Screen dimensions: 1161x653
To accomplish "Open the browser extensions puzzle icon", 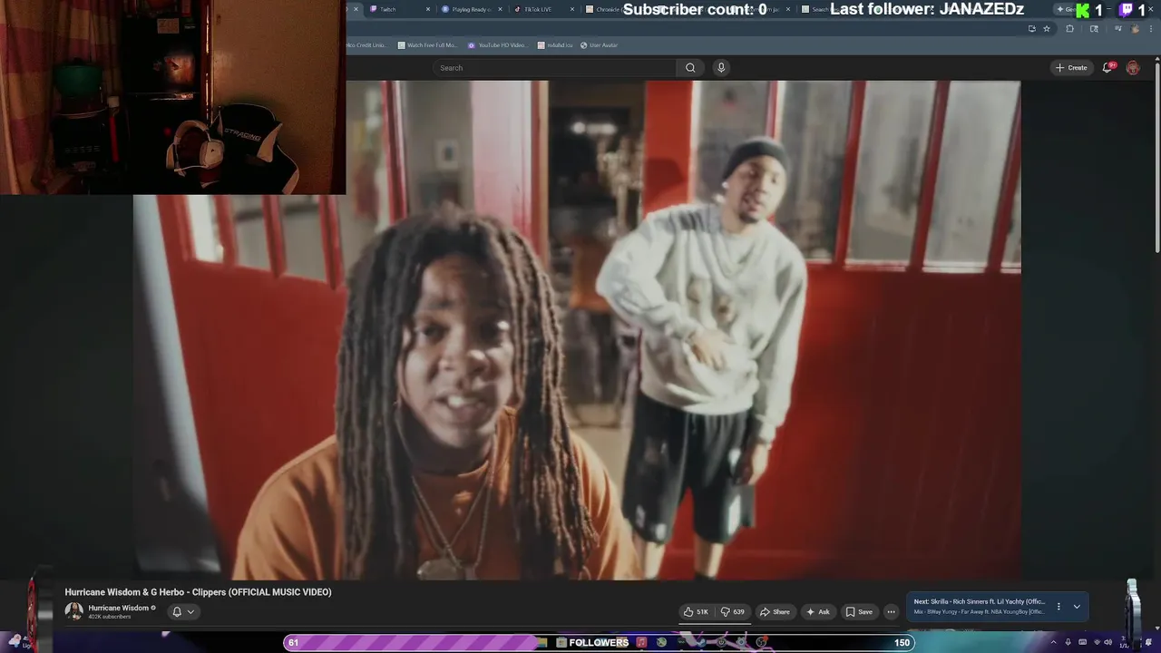I will pos(1069,29).
